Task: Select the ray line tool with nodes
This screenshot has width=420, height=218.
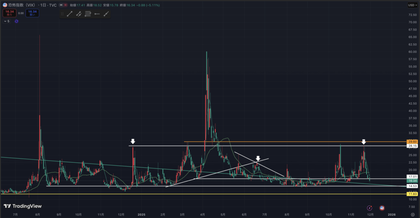Action: 79,14
